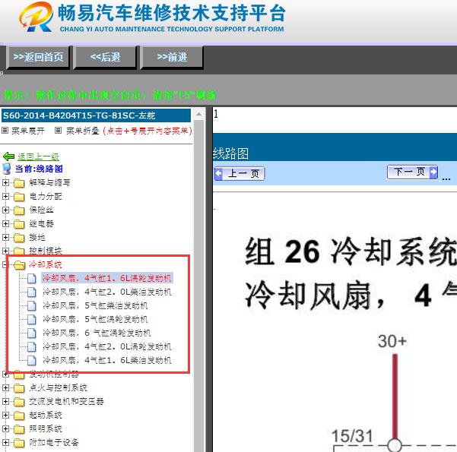Click the 起动系统 folder icon

pos(19,416)
